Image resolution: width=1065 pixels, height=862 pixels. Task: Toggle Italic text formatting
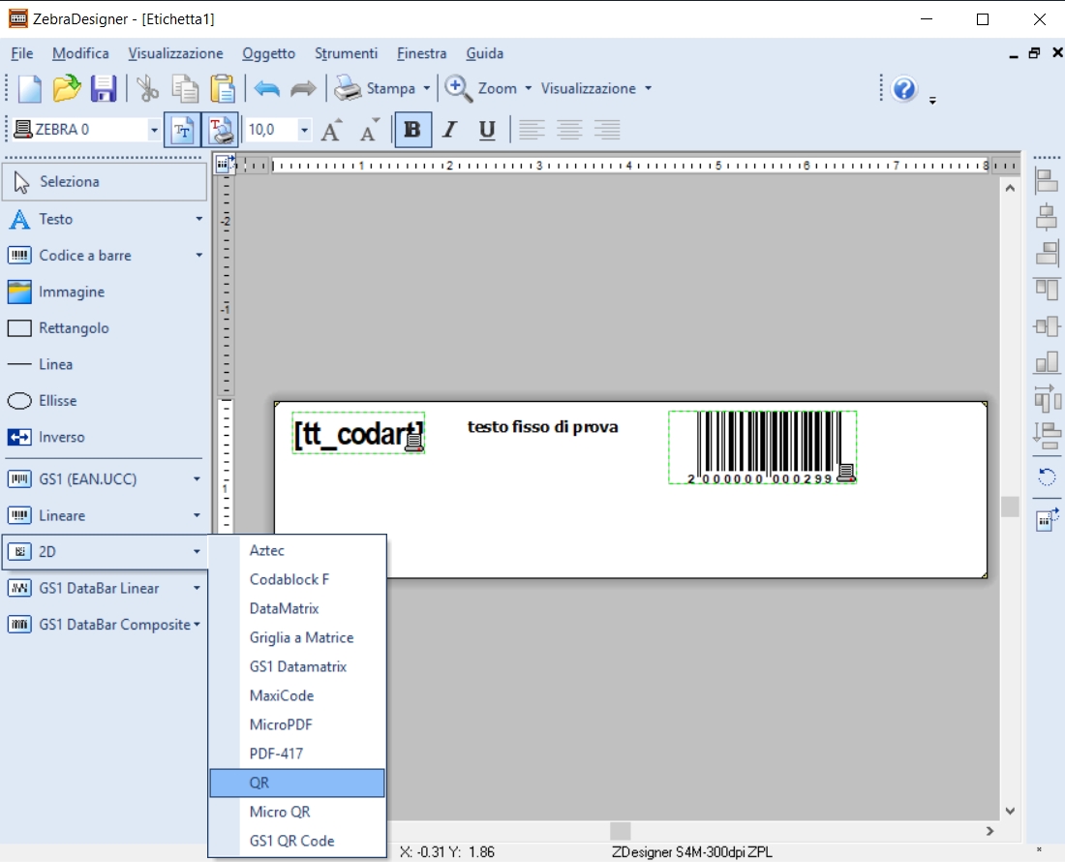point(449,130)
